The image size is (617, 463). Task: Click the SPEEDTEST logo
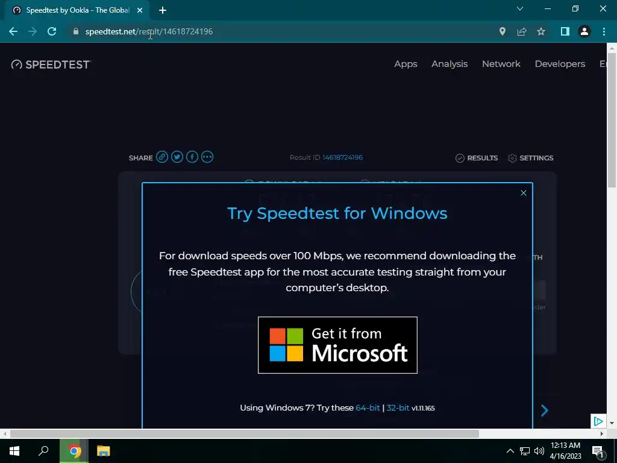click(x=51, y=65)
